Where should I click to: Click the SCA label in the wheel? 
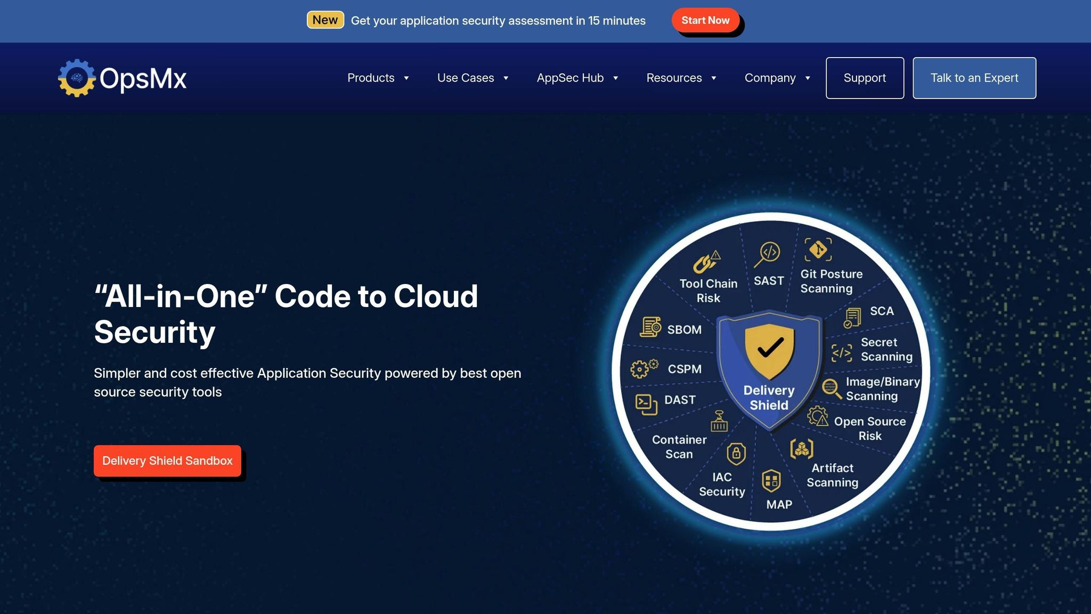click(882, 311)
